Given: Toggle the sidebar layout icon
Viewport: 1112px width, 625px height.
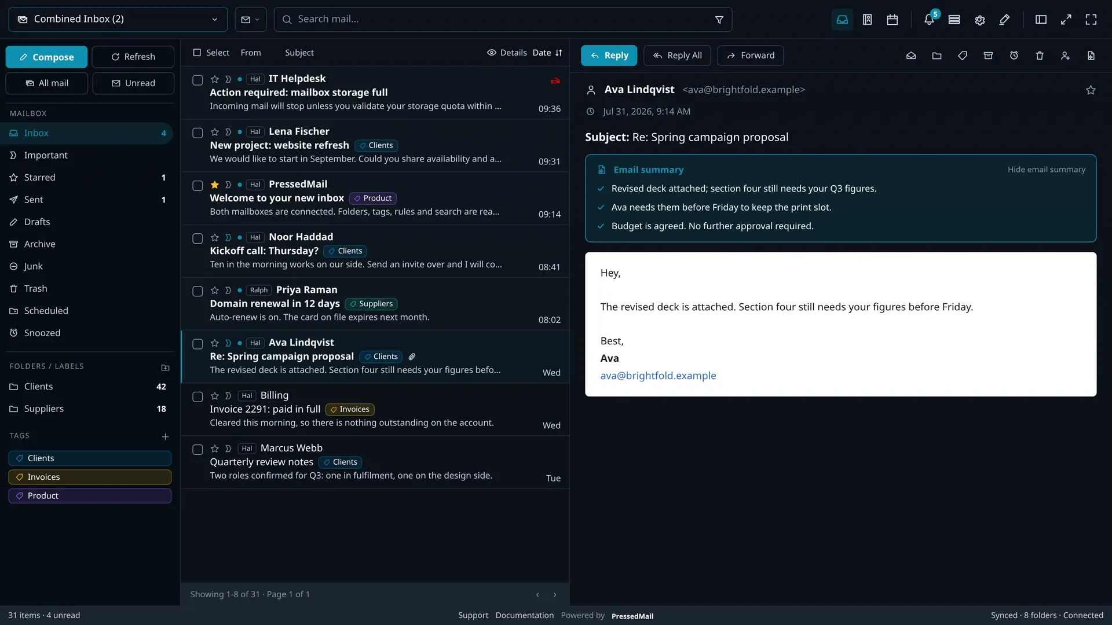Looking at the screenshot, I should click(x=1041, y=20).
